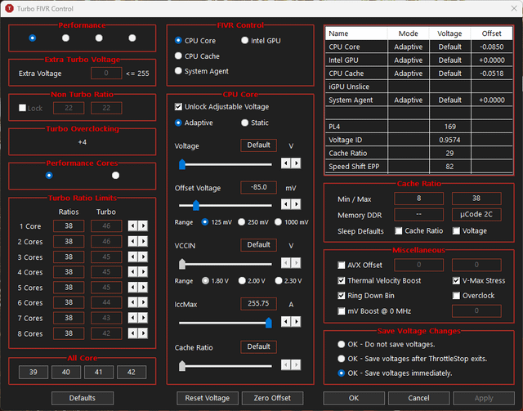Screen dimensions: 523x411
Task: Check Sleep Defaults Voltage box
Action: pyautogui.click(x=456, y=231)
